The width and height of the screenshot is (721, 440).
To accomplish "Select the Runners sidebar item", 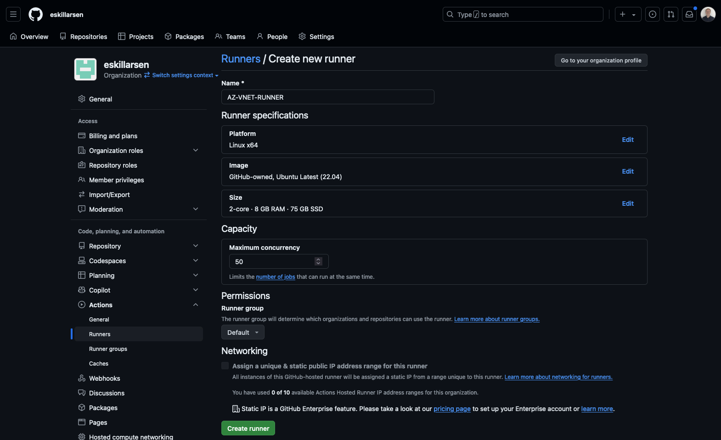I will point(139,334).
